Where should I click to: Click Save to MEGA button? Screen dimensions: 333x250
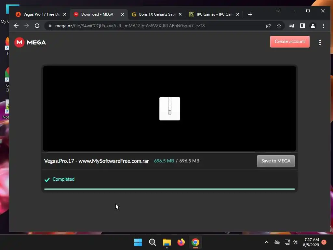click(x=276, y=161)
